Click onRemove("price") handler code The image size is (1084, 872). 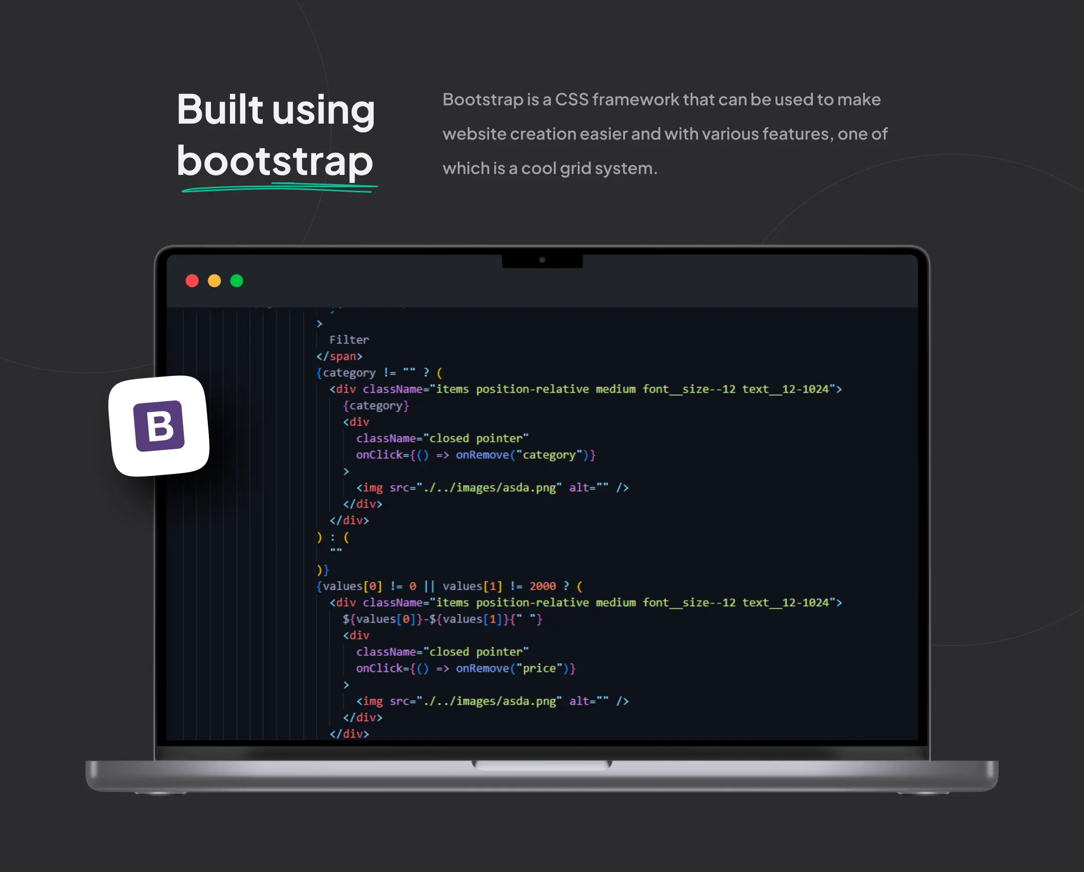point(515,668)
